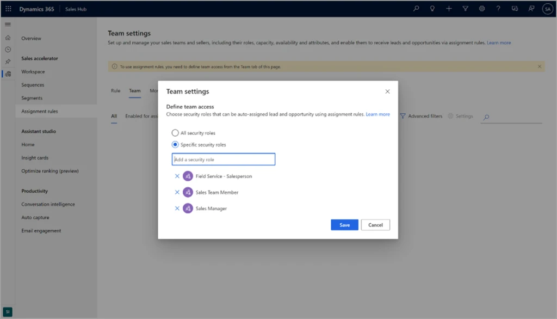Choose the Specific security roles option

point(175,144)
